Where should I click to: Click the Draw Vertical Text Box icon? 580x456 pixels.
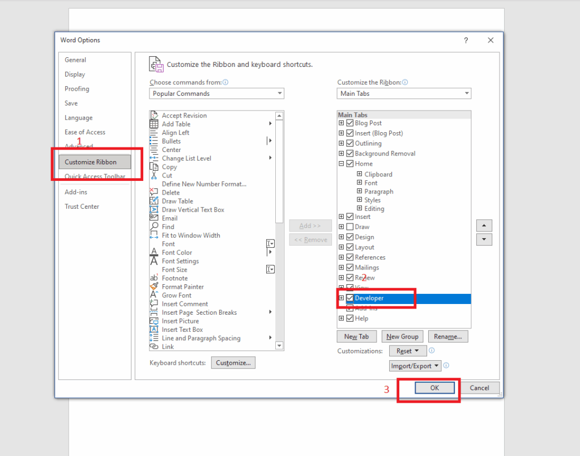pyautogui.click(x=154, y=209)
